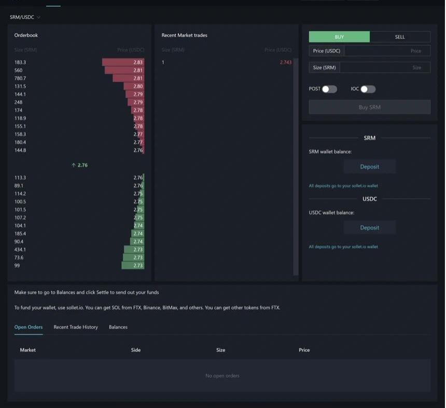Click the green up-arrow mark price 2.76

pos(79,165)
